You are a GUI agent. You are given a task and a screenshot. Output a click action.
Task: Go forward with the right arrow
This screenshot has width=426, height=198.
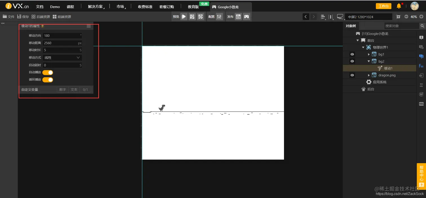[314, 17]
